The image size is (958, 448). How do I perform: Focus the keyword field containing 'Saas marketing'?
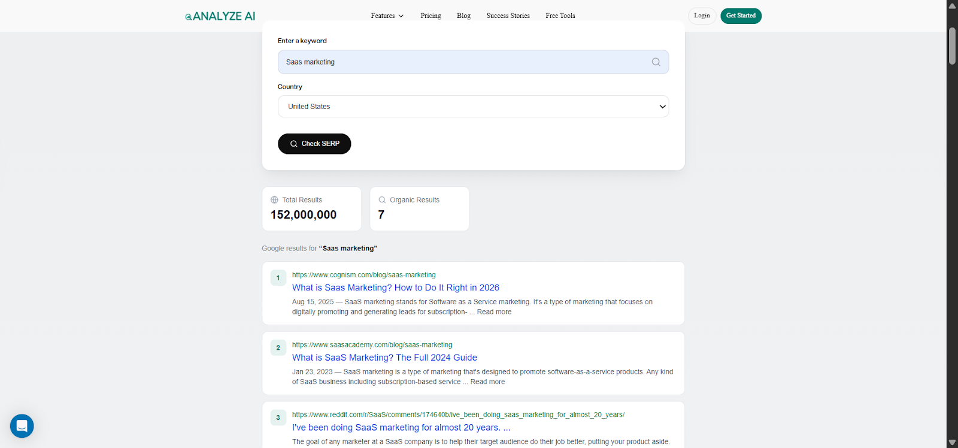click(473, 62)
